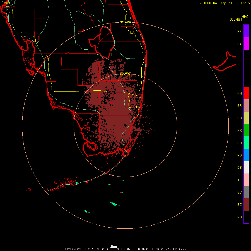This screenshot has height=251, width=251.
Task: Click the "UK" legend label
Action: coord(239,44)
